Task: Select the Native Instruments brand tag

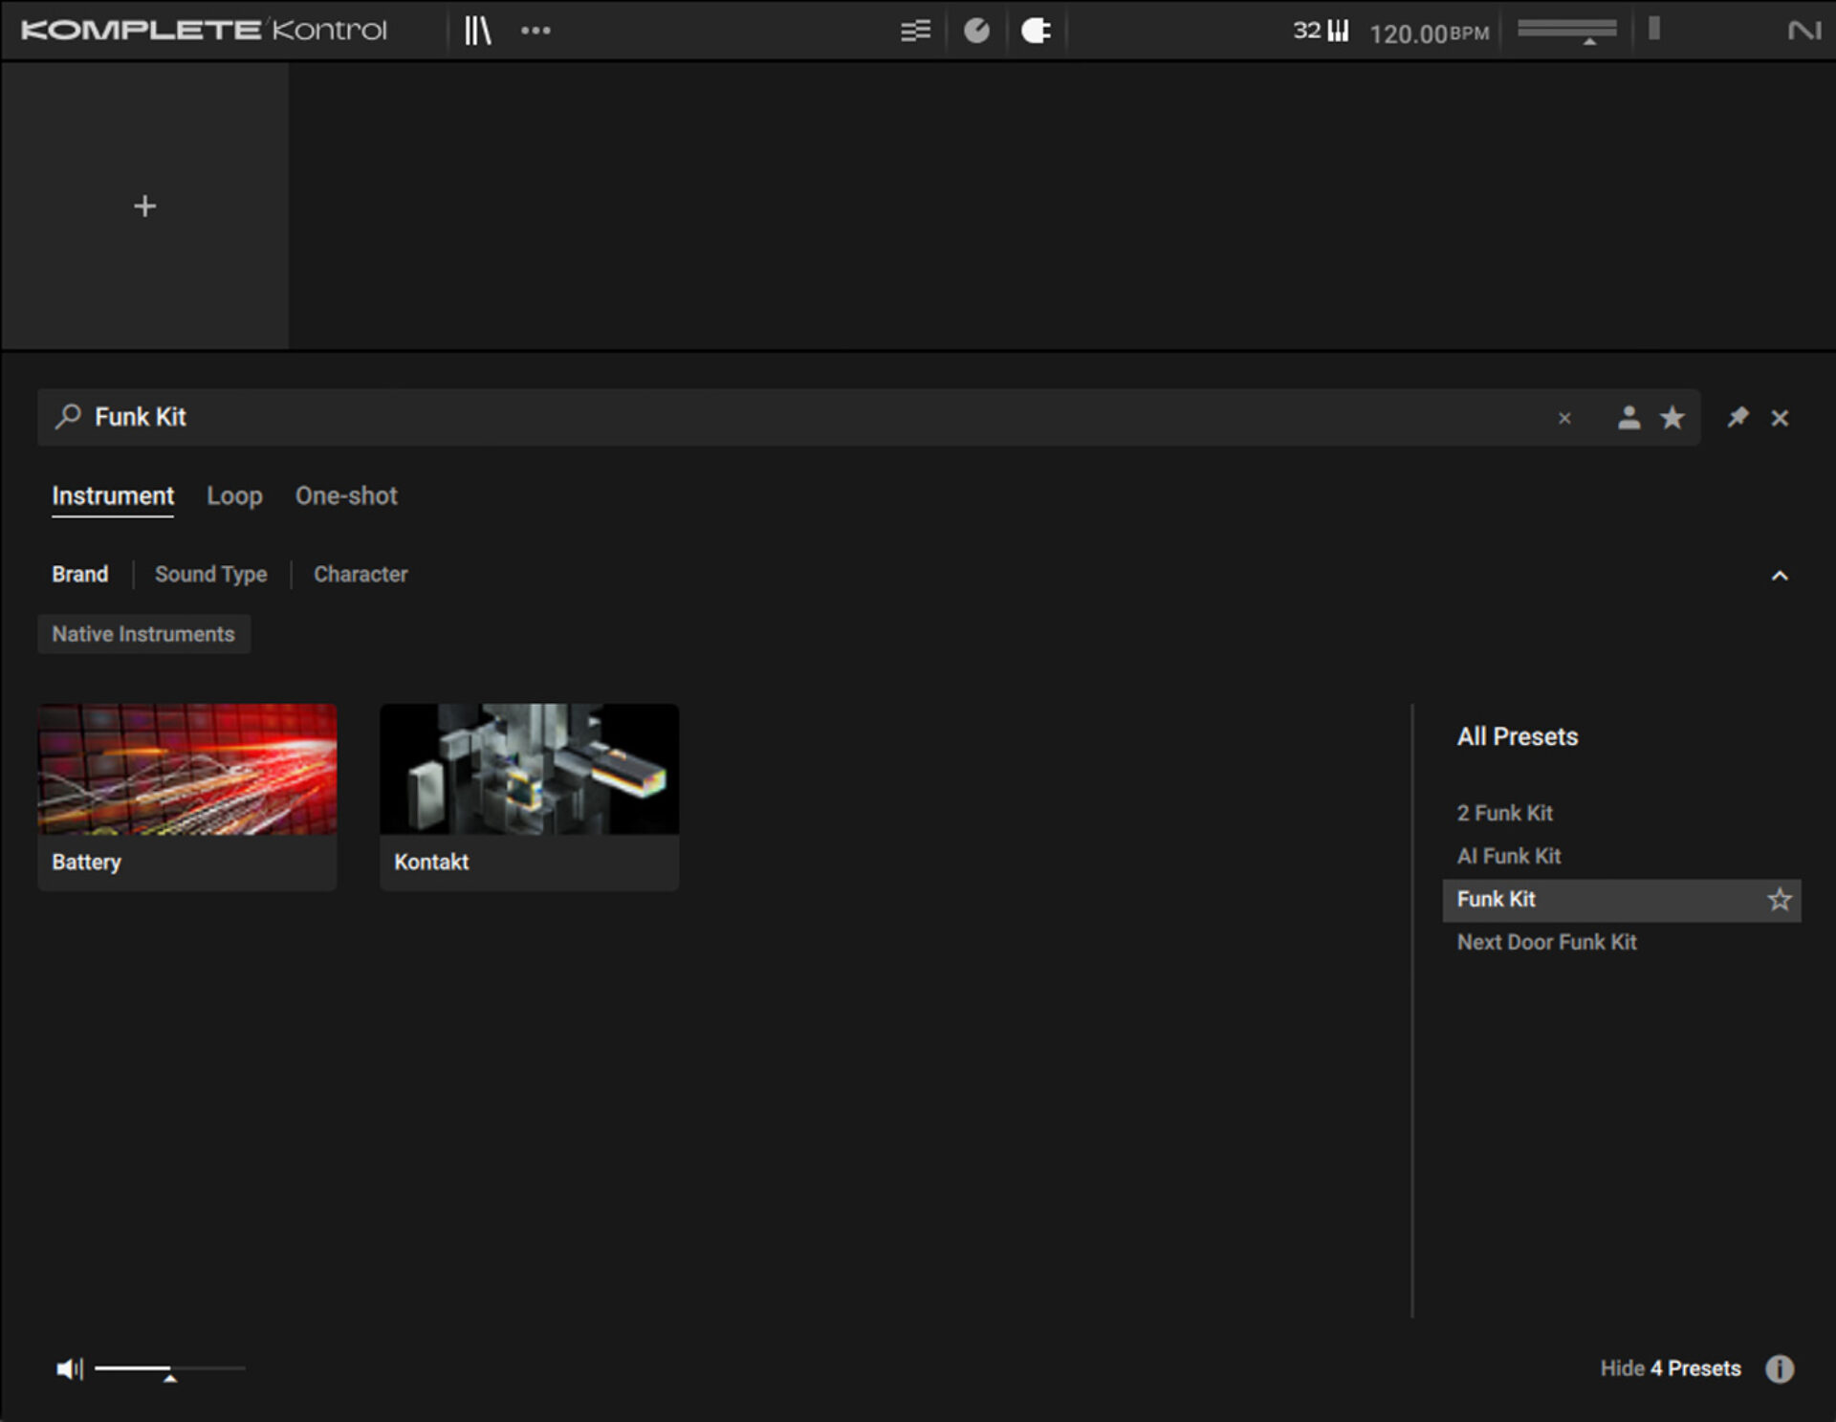Action: [x=143, y=635]
